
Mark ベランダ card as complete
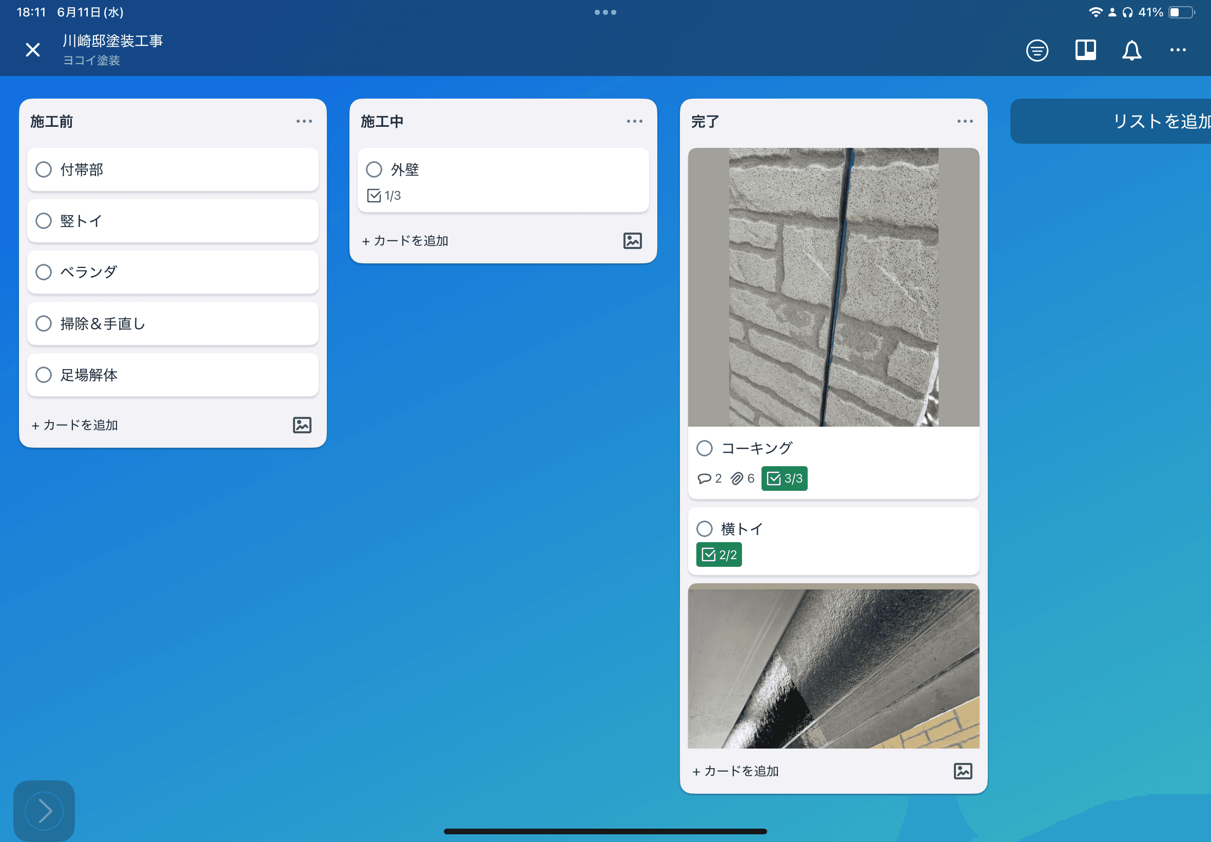point(44,272)
